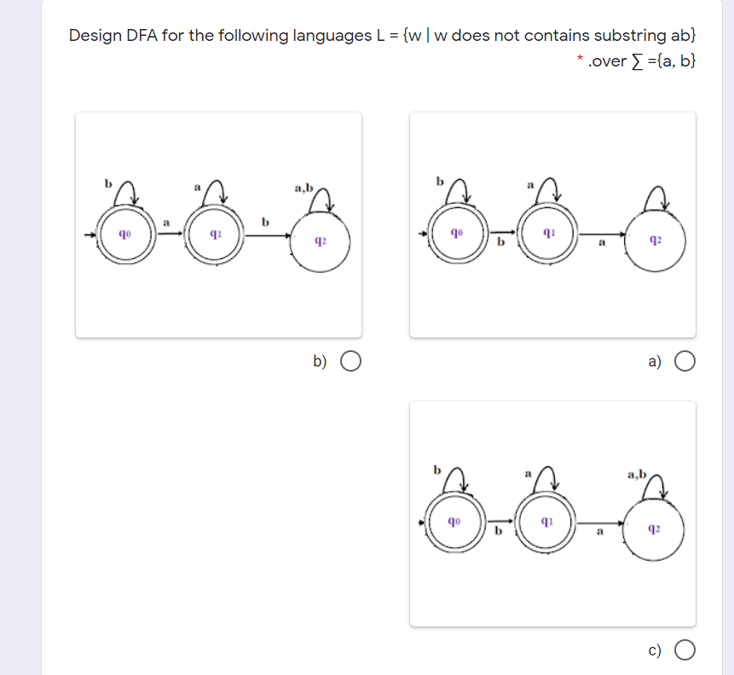The height and width of the screenshot is (675, 734).
Task: Select radio button for option b)
Action: (349, 361)
